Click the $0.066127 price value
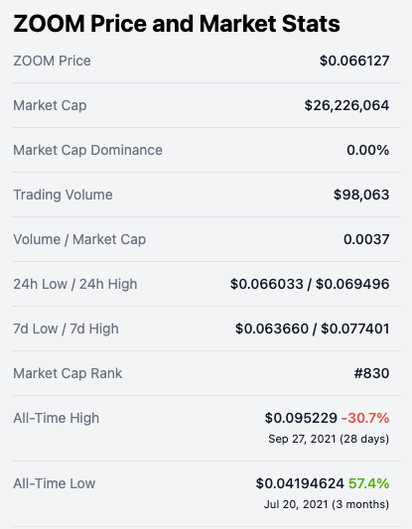This screenshot has width=412, height=529. [x=354, y=61]
